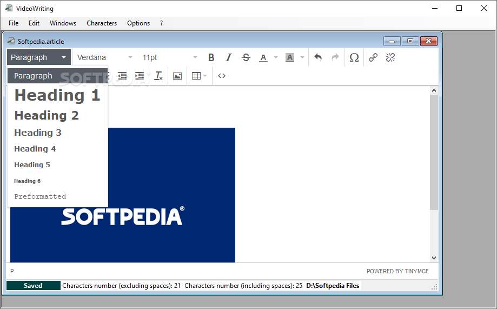The width and height of the screenshot is (497, 309).
Task: Undo the last action
Action: (318, 57)
